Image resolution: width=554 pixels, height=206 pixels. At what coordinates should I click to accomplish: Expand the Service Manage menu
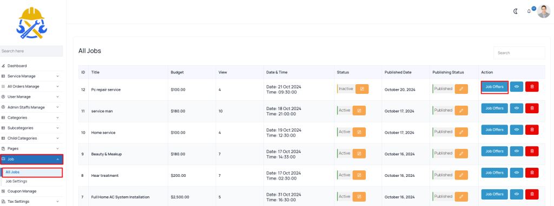click(31, 76)
